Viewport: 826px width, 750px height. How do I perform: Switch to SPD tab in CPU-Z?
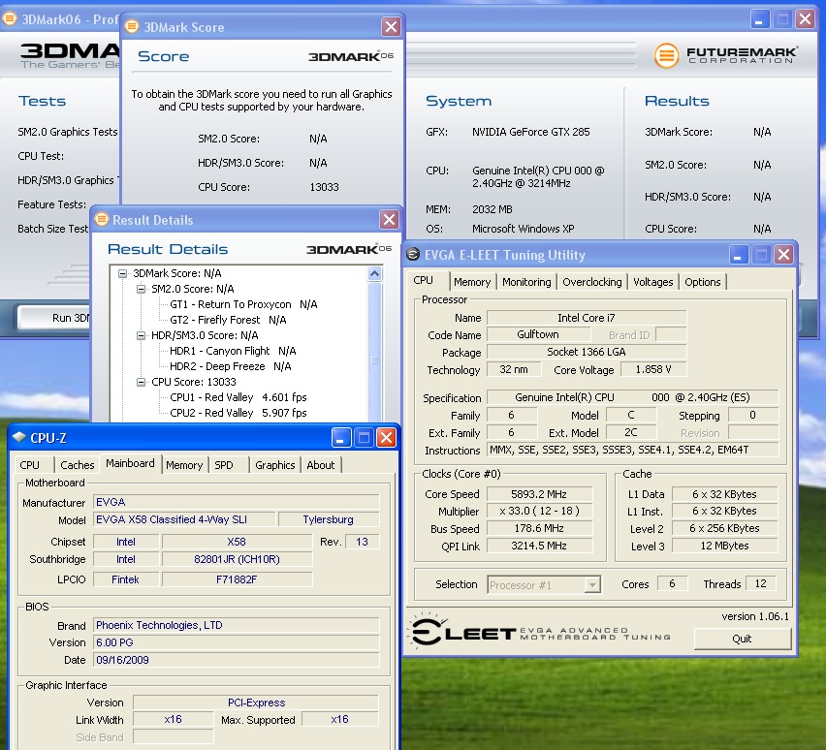[x=224, y=465]
